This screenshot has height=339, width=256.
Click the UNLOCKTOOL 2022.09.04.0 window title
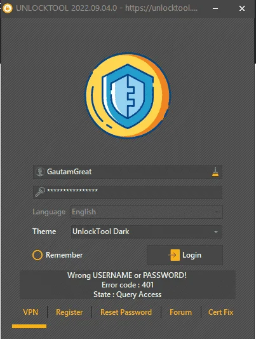click(107, 8)
